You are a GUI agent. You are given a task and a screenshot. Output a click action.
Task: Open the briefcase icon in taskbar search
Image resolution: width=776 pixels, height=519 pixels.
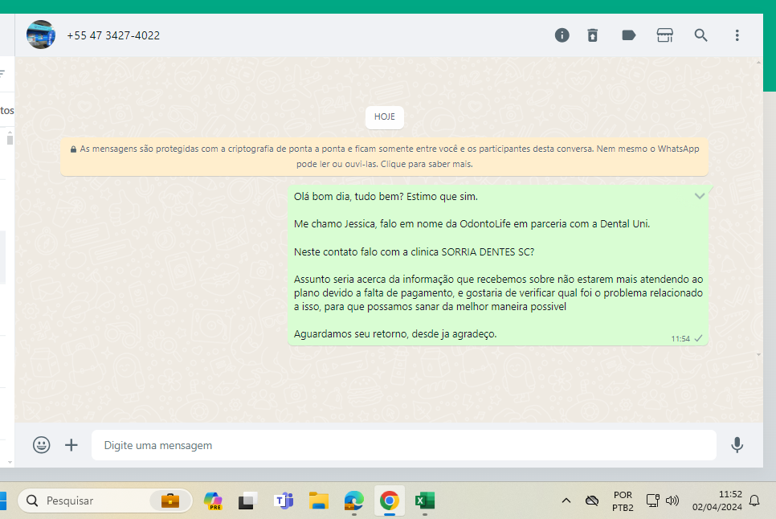click(x=169, y=501)
